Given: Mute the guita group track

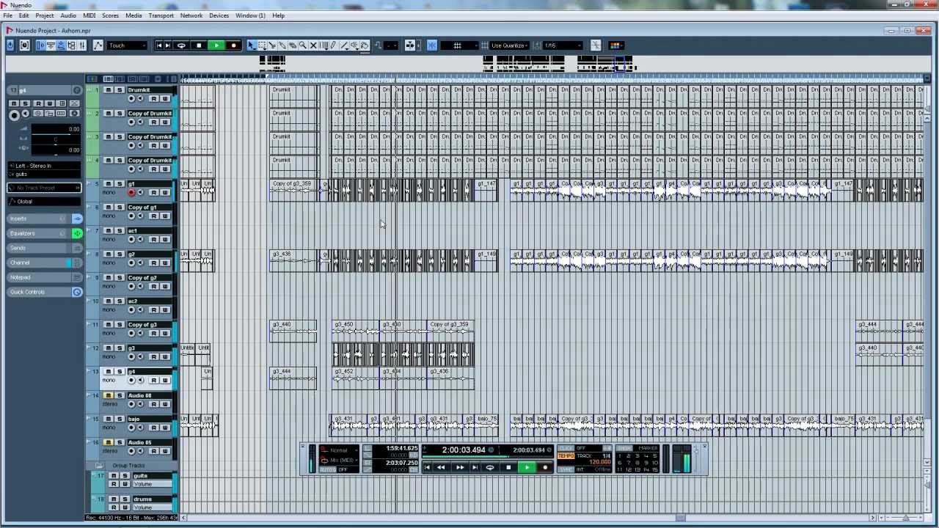Looking at the screenshot, I should 114,476.
